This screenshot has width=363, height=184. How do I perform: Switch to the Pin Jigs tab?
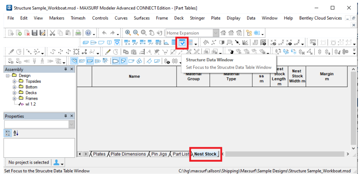click(x=159, y=154)
